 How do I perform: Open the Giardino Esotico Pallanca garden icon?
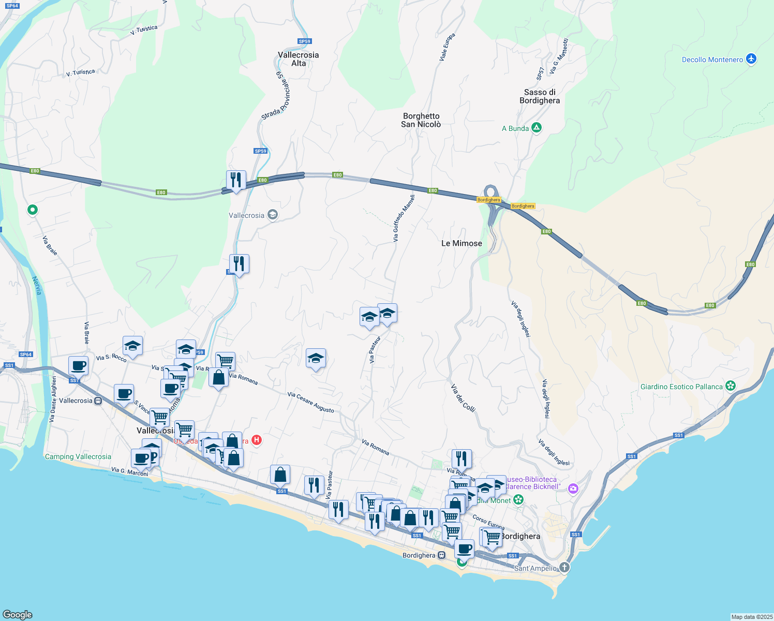click(x=731, y=386)
